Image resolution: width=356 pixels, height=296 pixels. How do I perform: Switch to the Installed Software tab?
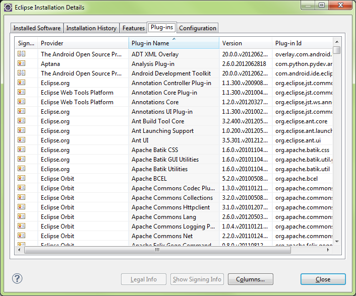coord(37,28)
